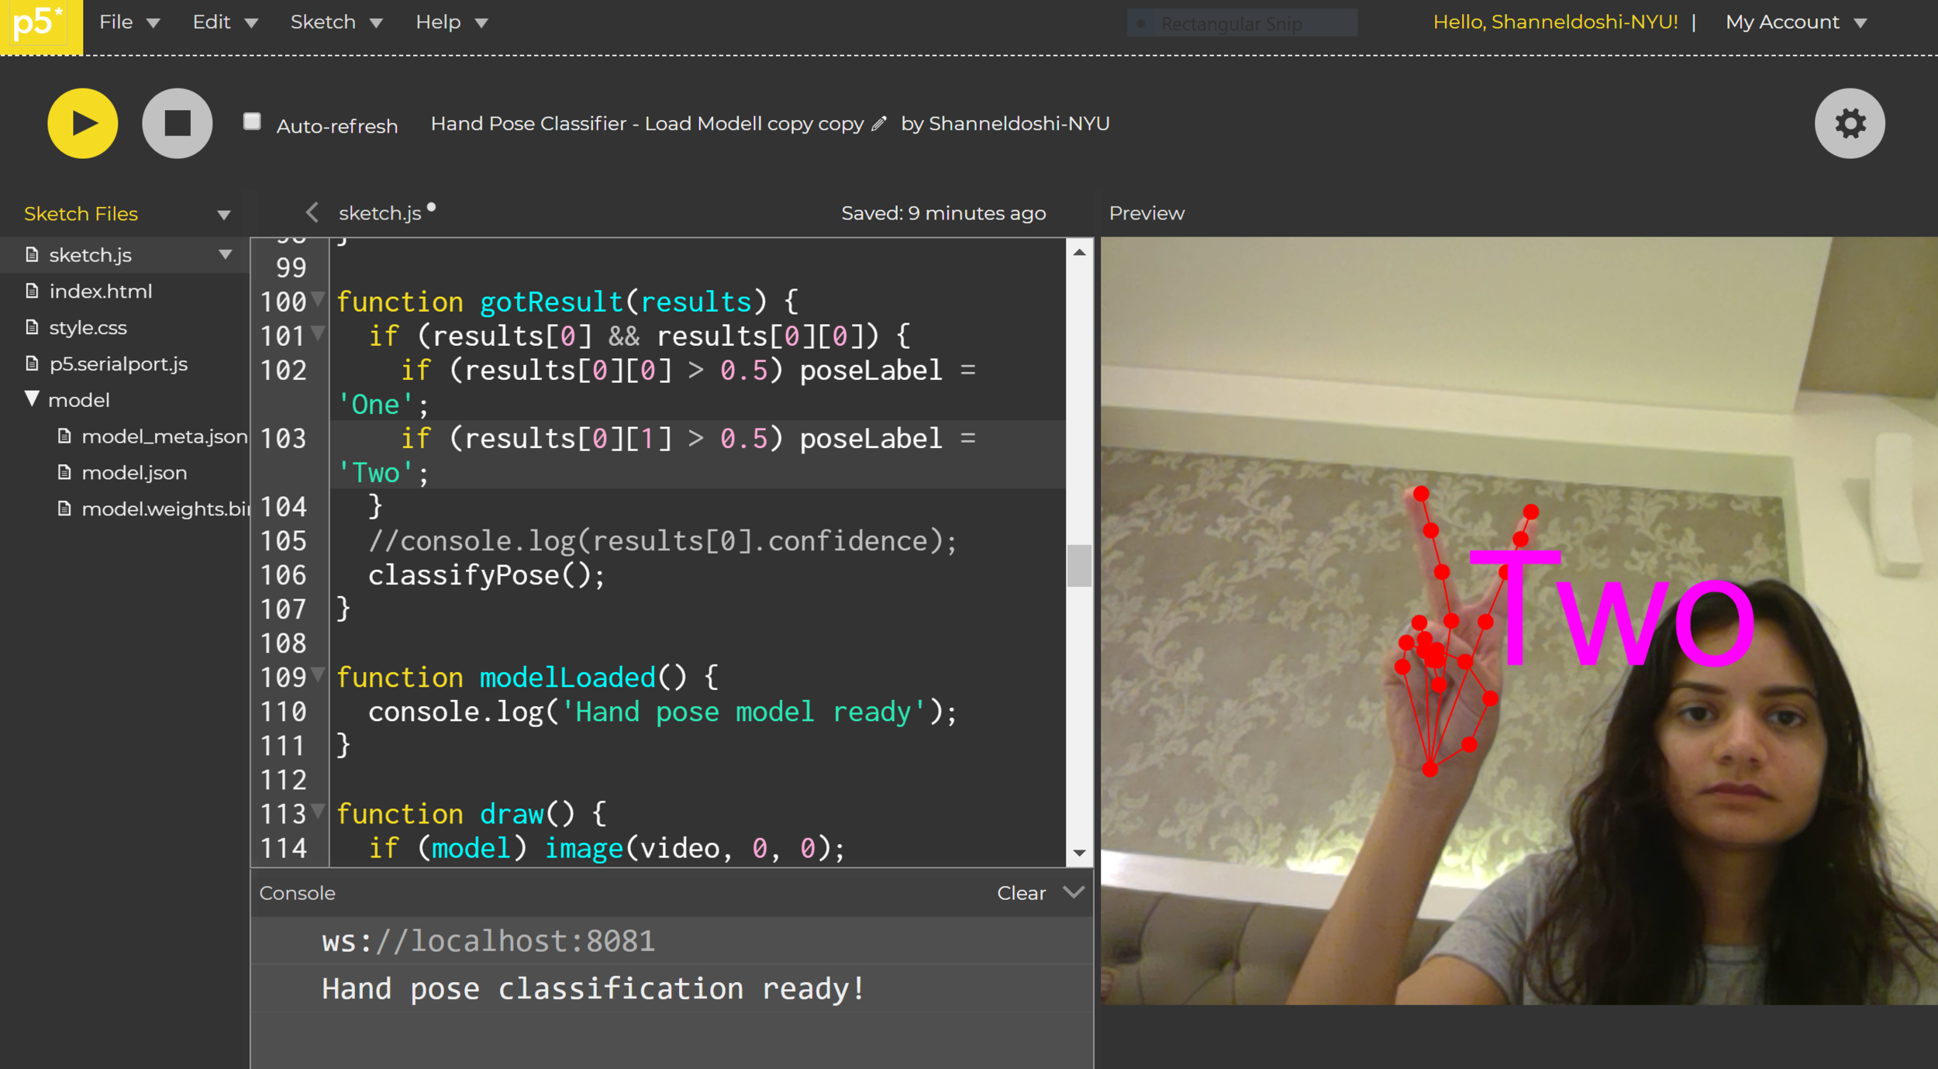Viewport: 1938px width, 1069px height.
Task: Open the sketch.js options dropdown
Action: point(226,254)
